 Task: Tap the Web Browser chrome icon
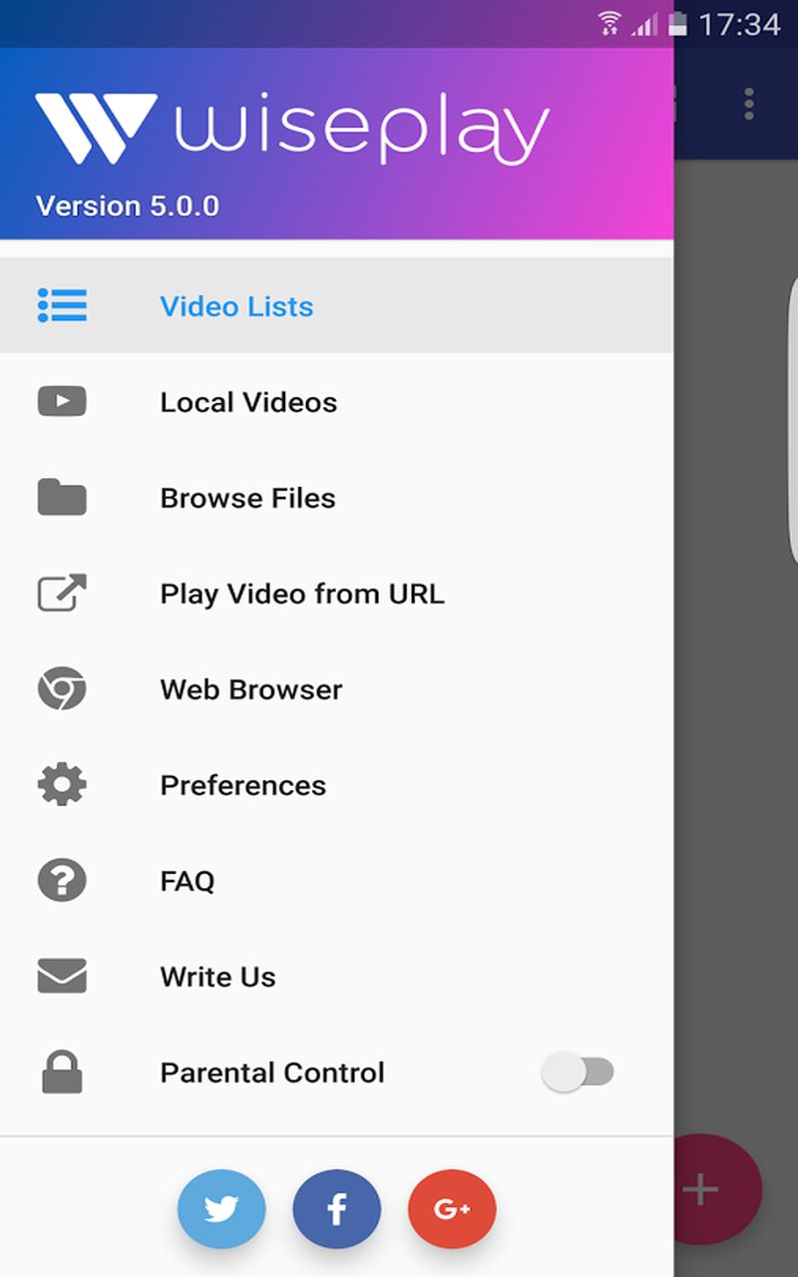point(62,688)
